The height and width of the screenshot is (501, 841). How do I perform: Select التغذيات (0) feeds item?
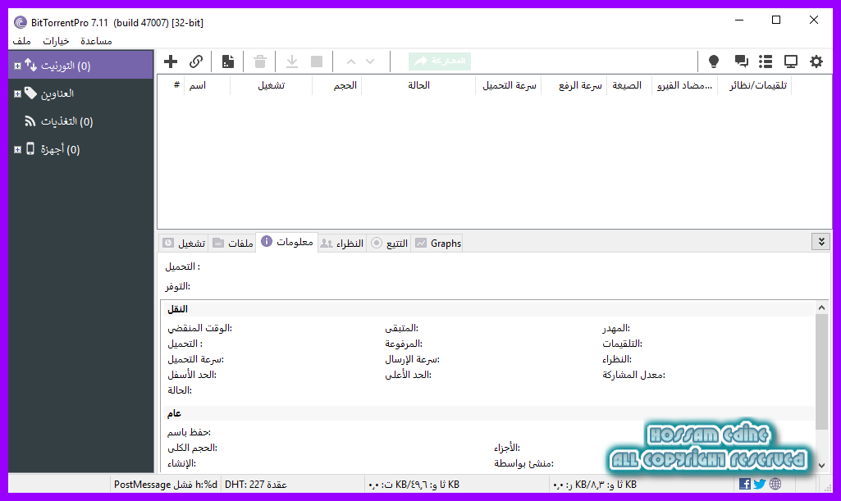(67, 121)
